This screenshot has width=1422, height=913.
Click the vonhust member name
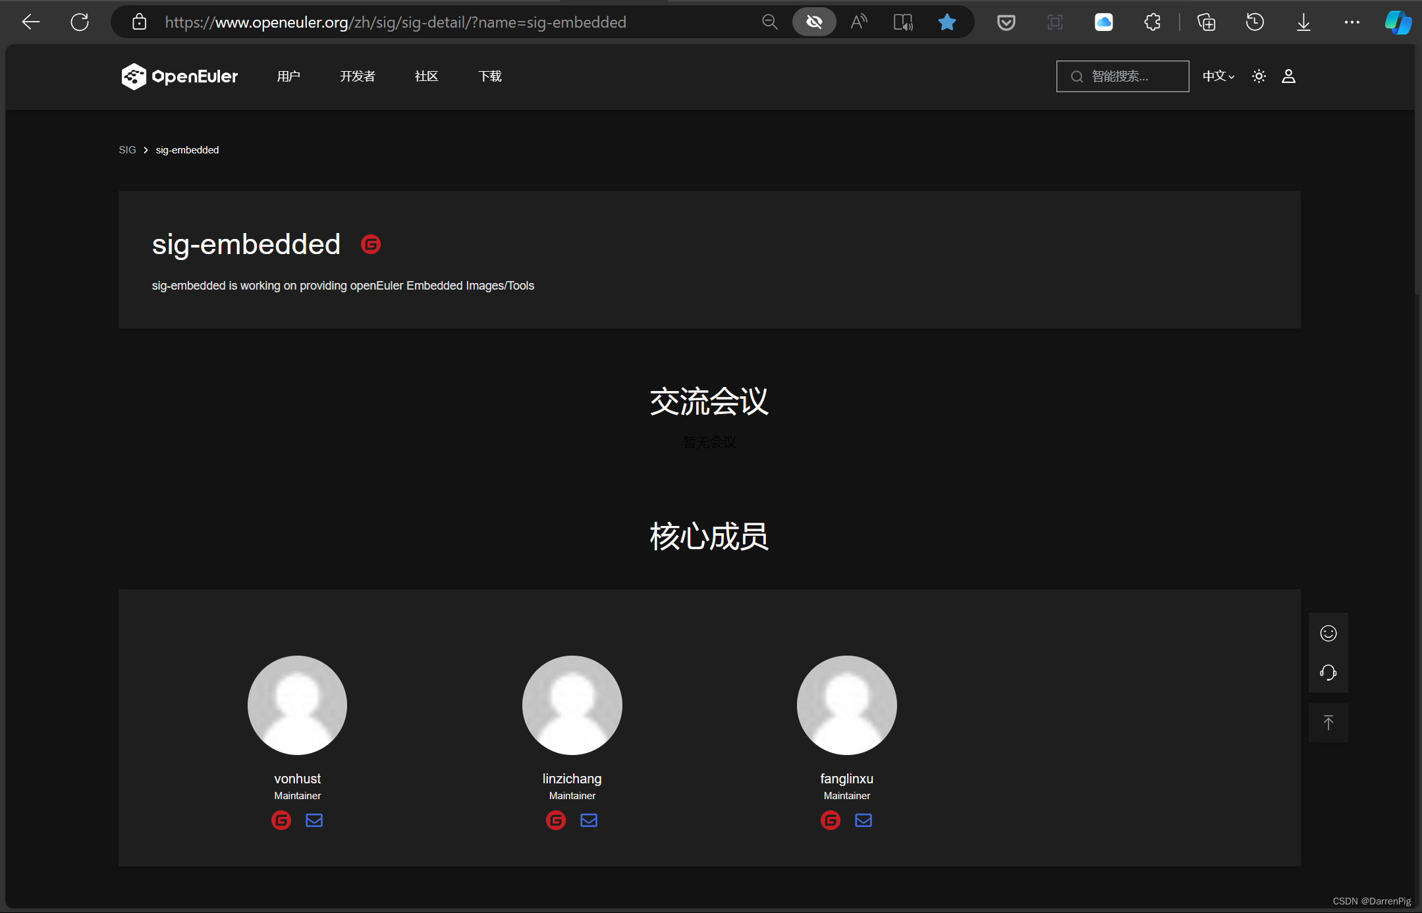click(297, 779)
